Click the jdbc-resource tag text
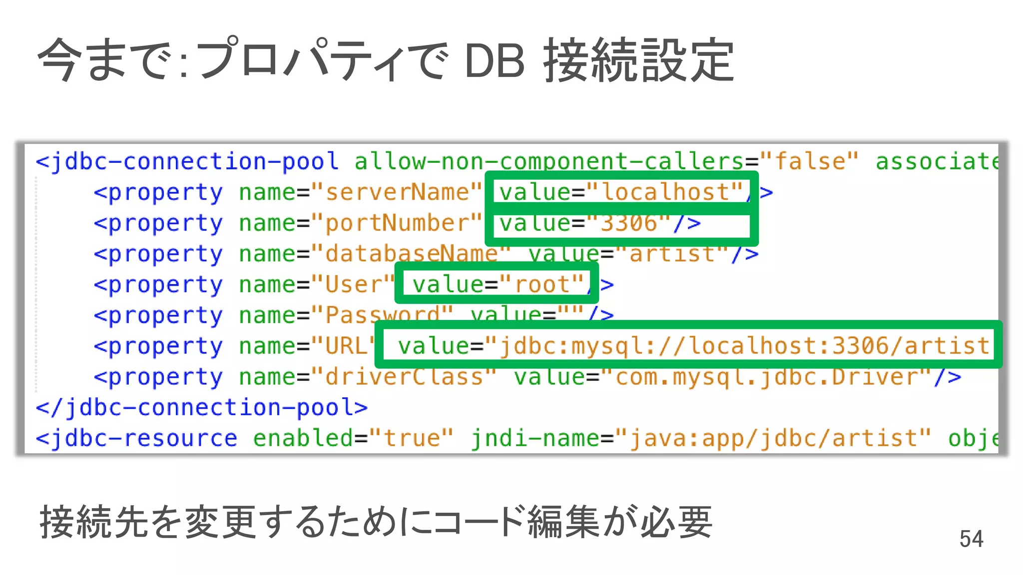Image resolution: width=1023 pixels, height=575 pixels. [136, 438]
